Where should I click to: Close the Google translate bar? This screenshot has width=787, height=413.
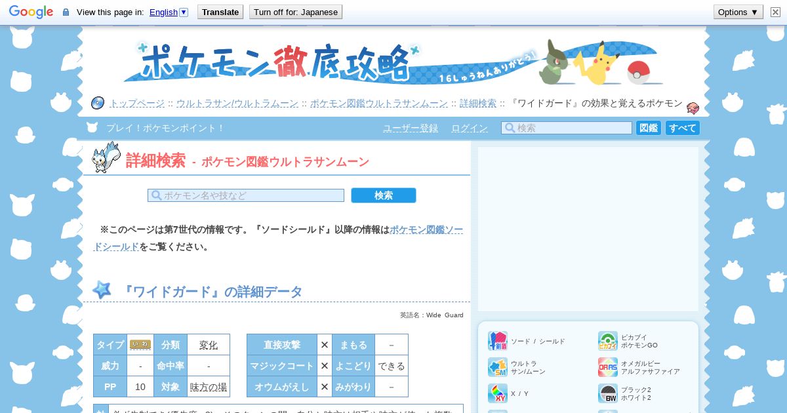coord(775,12)
